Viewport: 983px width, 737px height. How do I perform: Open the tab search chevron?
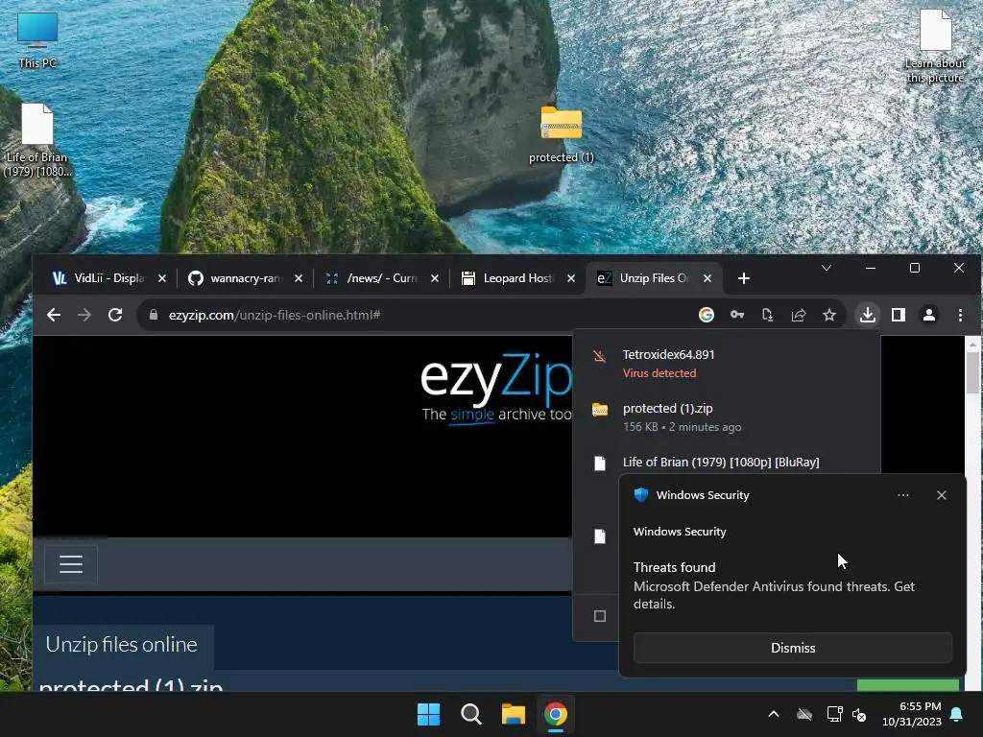coord(827,269)
